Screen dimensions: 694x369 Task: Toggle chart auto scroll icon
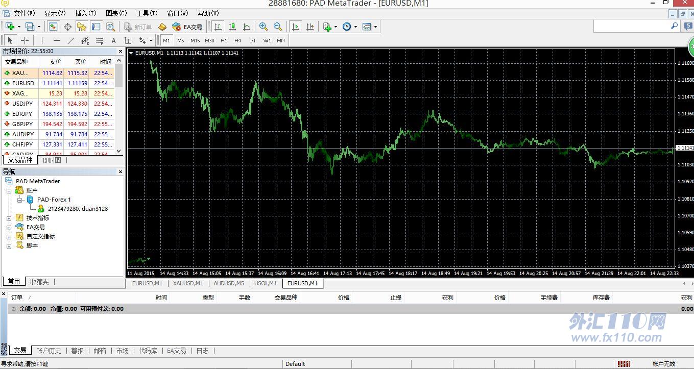point(296,27)
